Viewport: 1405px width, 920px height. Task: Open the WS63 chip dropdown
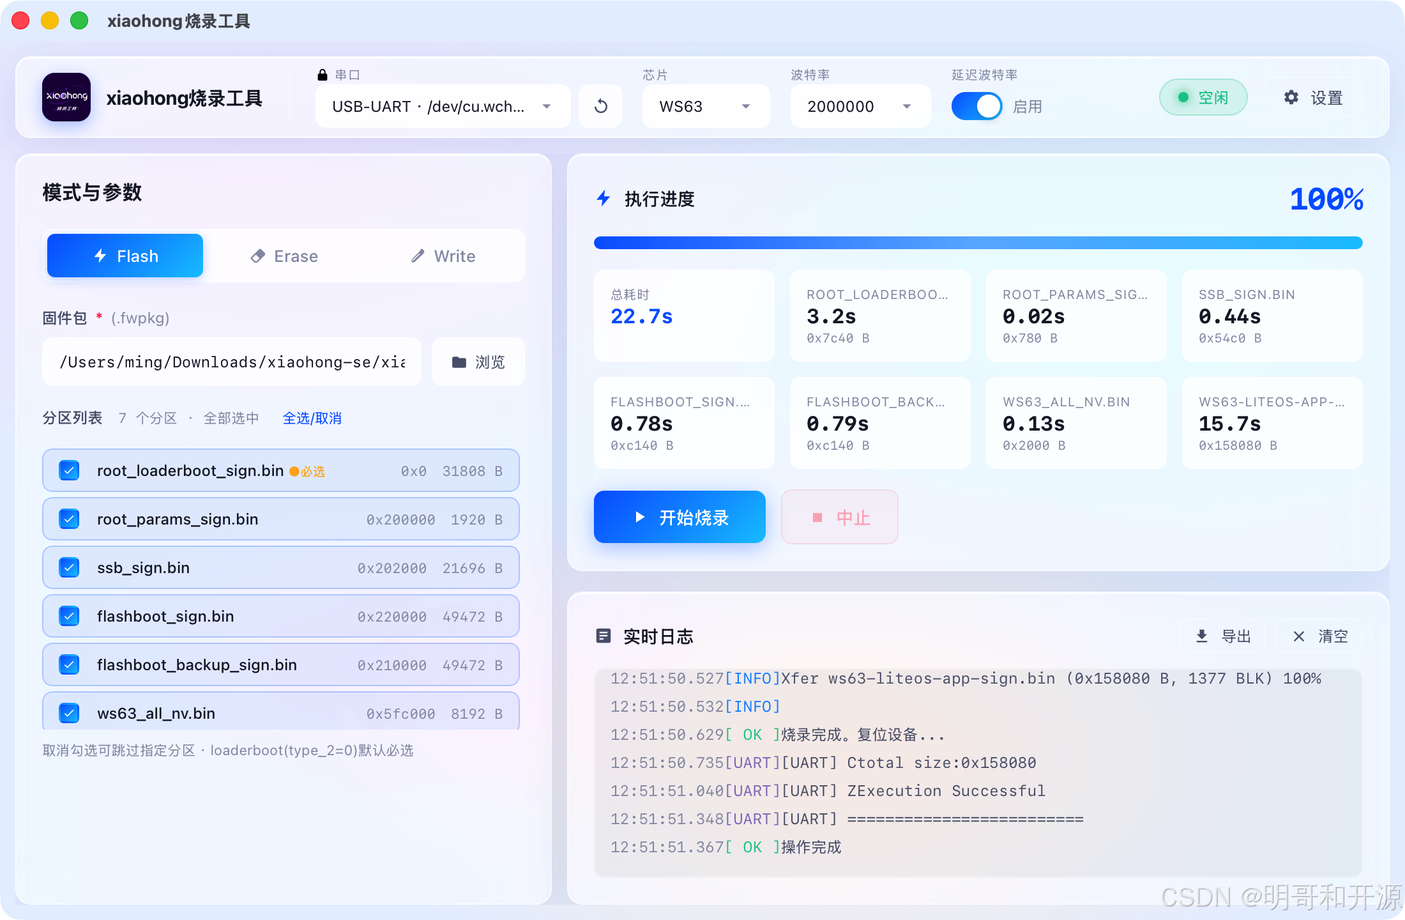(706, 106)
